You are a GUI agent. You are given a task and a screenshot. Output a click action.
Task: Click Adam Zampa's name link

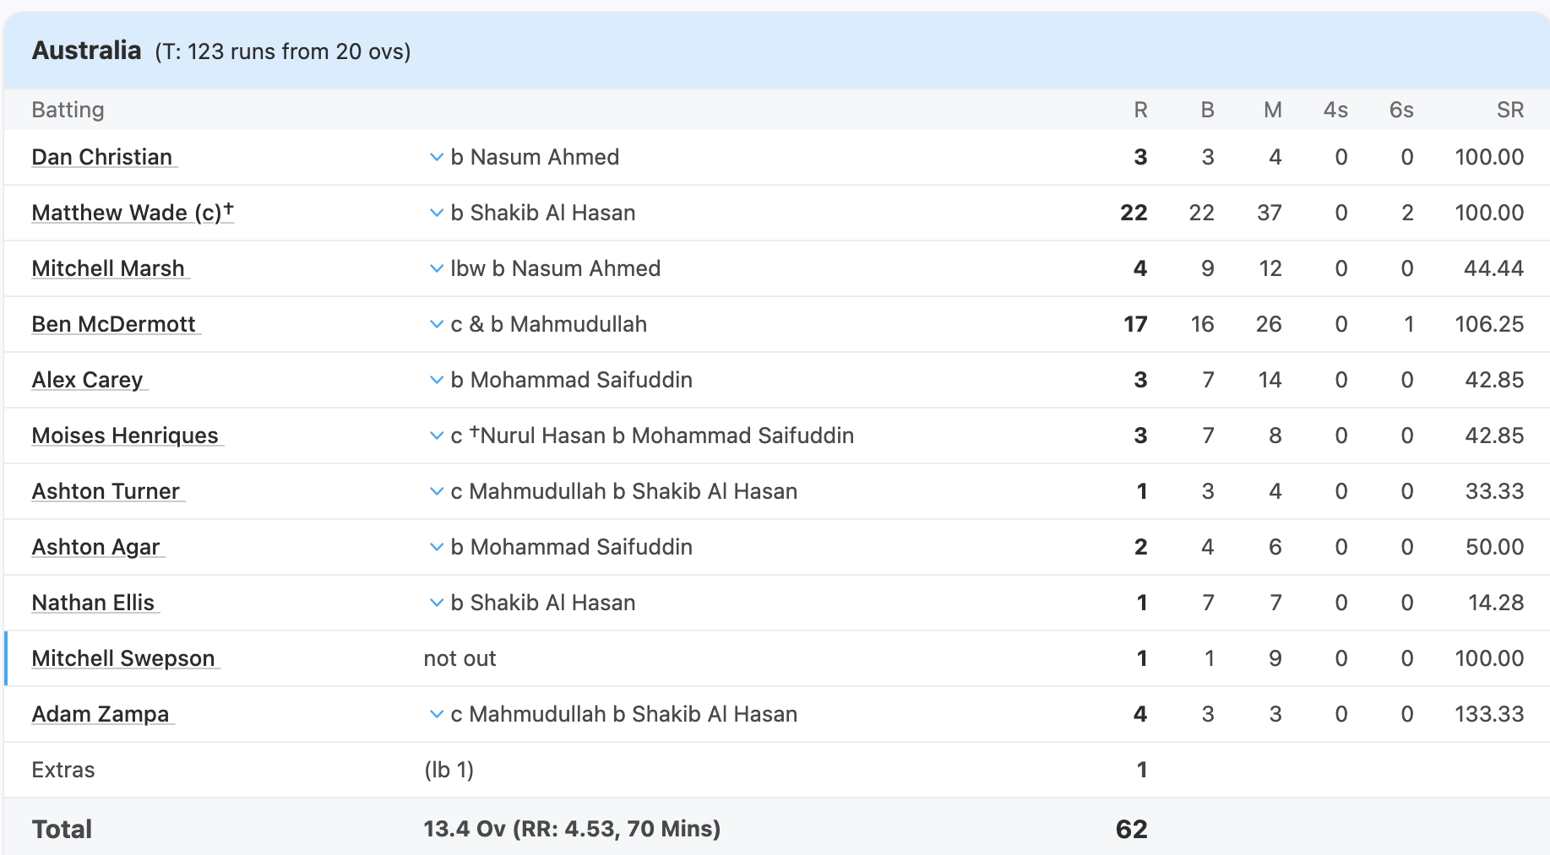101,714
